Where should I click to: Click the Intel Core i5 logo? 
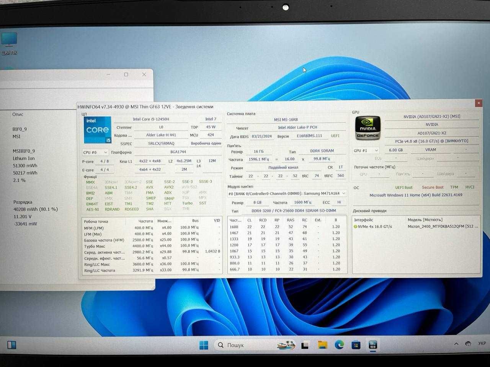tap(98, 130)
